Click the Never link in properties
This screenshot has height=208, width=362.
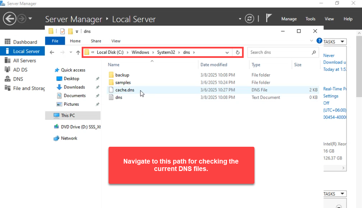tap(329, 56)
